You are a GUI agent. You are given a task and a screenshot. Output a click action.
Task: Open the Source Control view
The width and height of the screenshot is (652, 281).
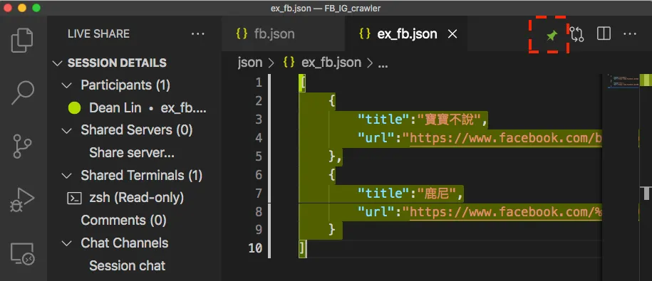click(23, 146)
